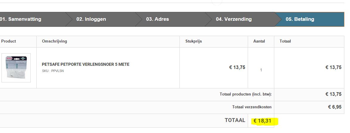Screen dimensions: 350x133
Task: Click the Product column header
Action: pos(9,41)
